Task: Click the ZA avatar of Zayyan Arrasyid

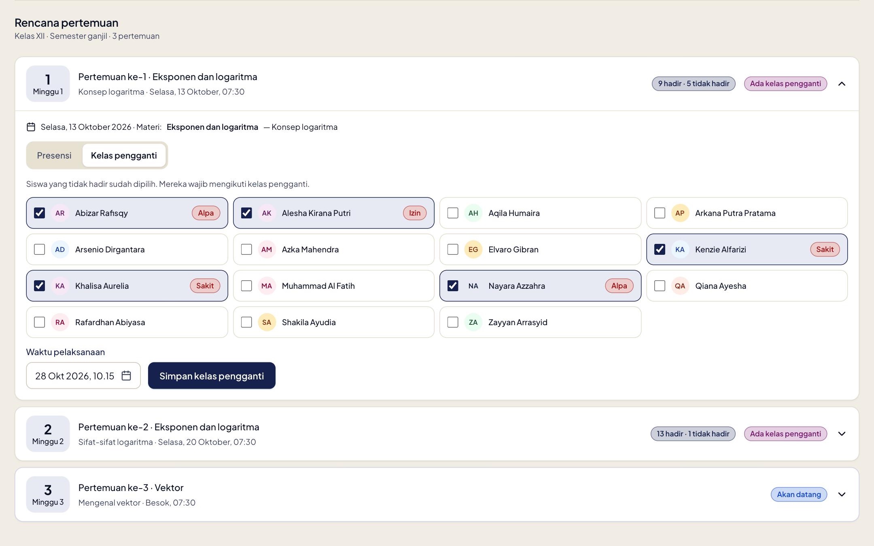Action: coord(473,322)
